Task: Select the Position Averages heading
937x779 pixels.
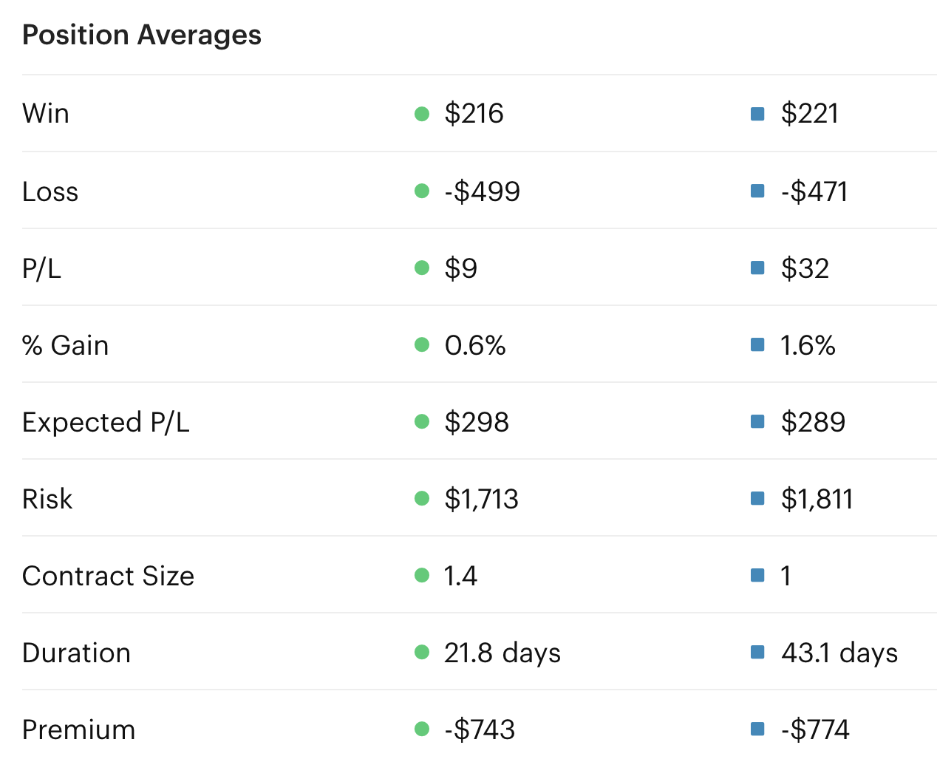Action: pos(142,35)
